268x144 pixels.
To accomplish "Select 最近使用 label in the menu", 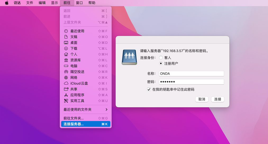I will 77,31.
